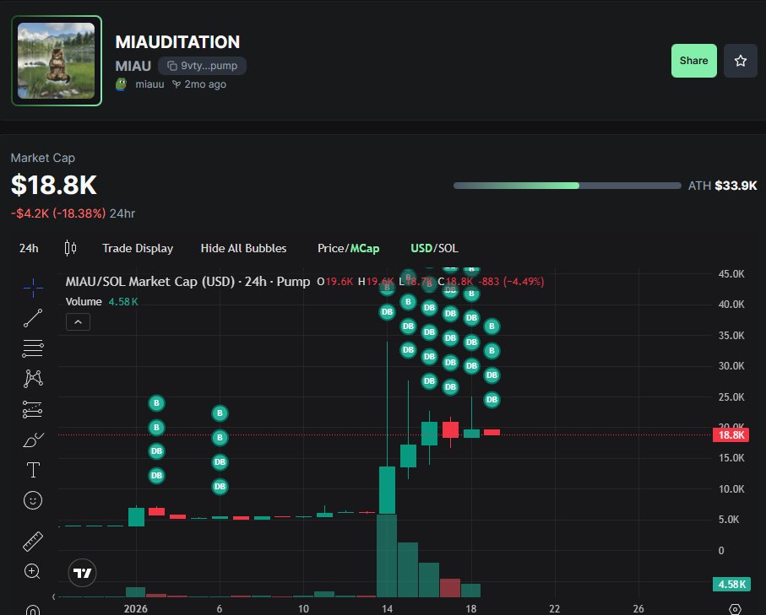Image resolution: width=766 pixels, height=615 pixels.
Task: Click the red candle before 18
Action: coord(450,430)
